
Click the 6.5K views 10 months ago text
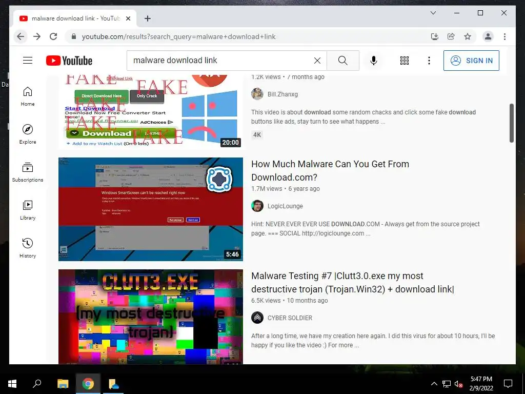(x=289, y=301)
